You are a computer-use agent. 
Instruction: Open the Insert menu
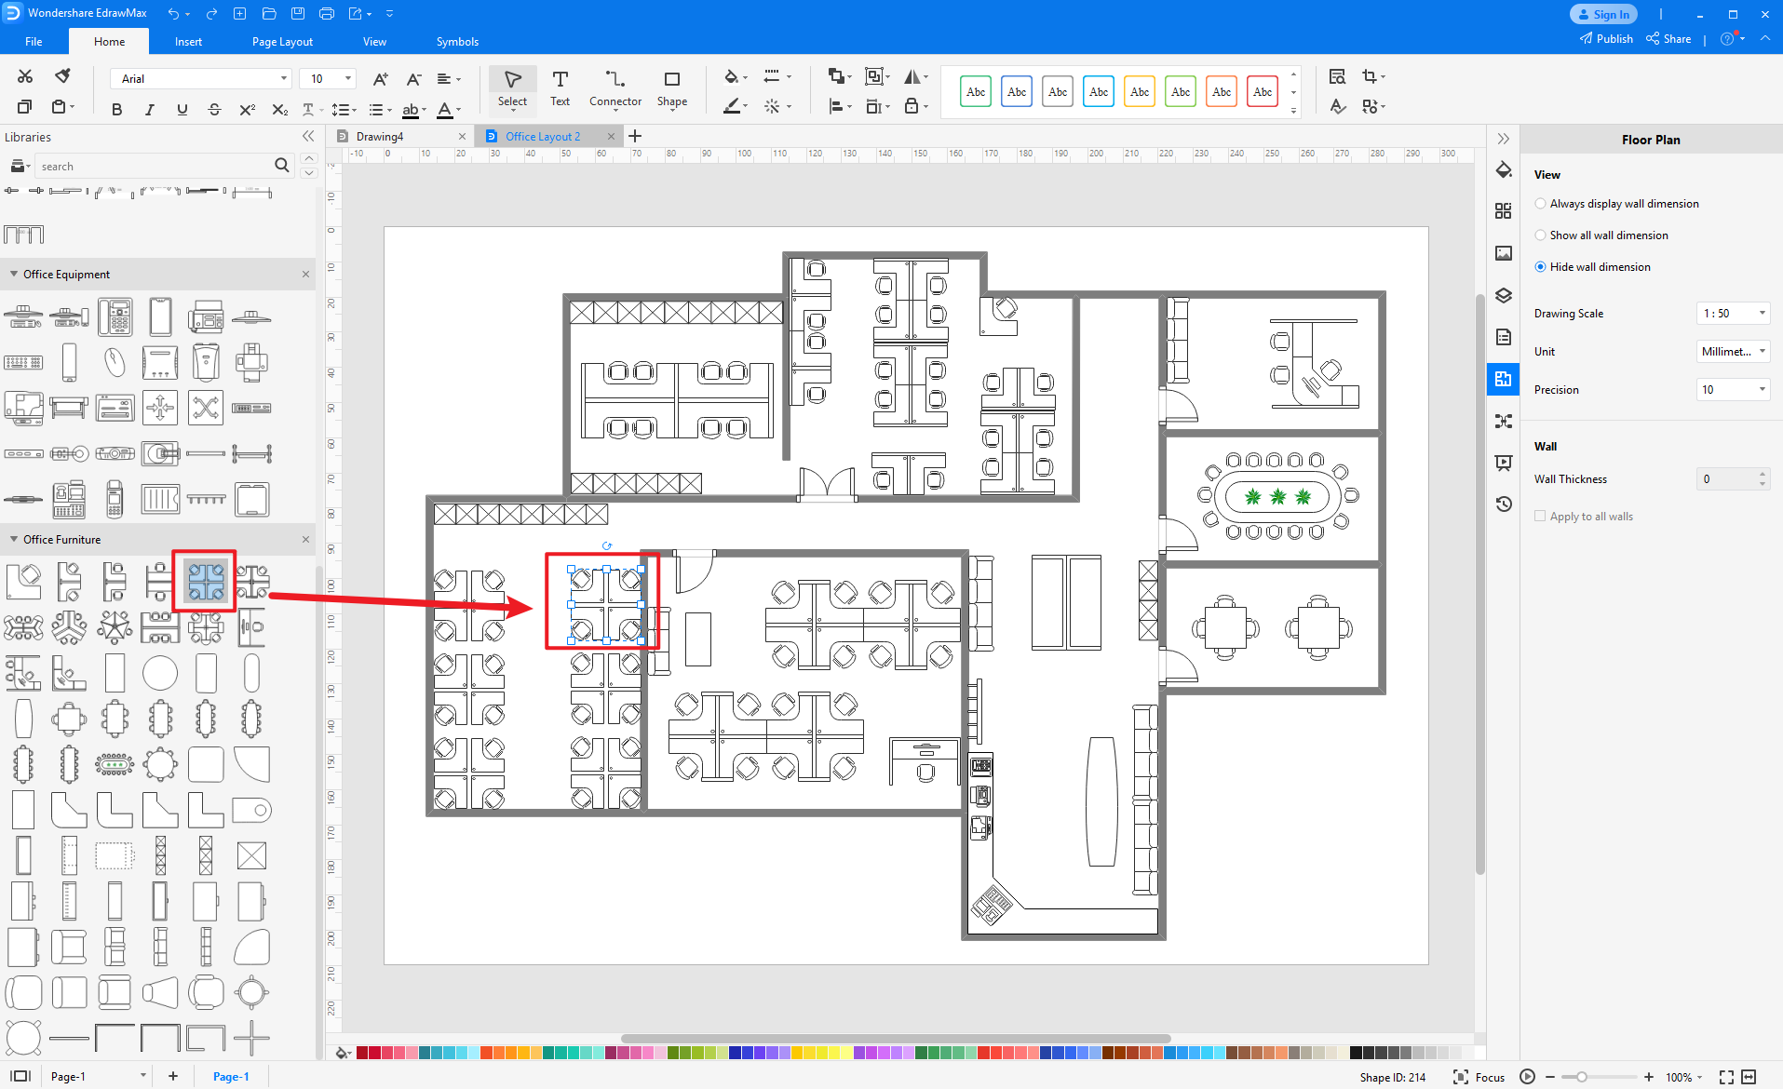[188, 41]
